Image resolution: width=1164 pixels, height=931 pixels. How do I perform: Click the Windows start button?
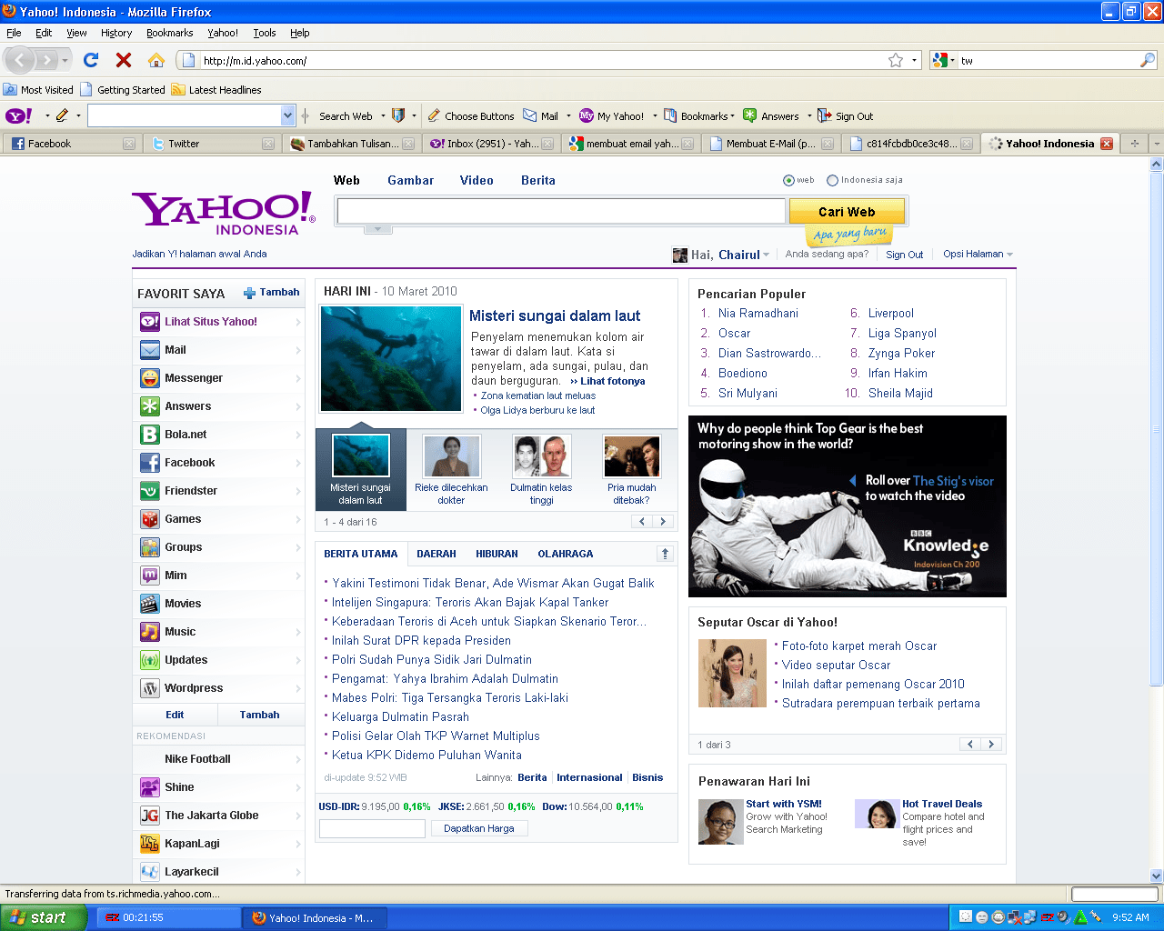point(44,917)
